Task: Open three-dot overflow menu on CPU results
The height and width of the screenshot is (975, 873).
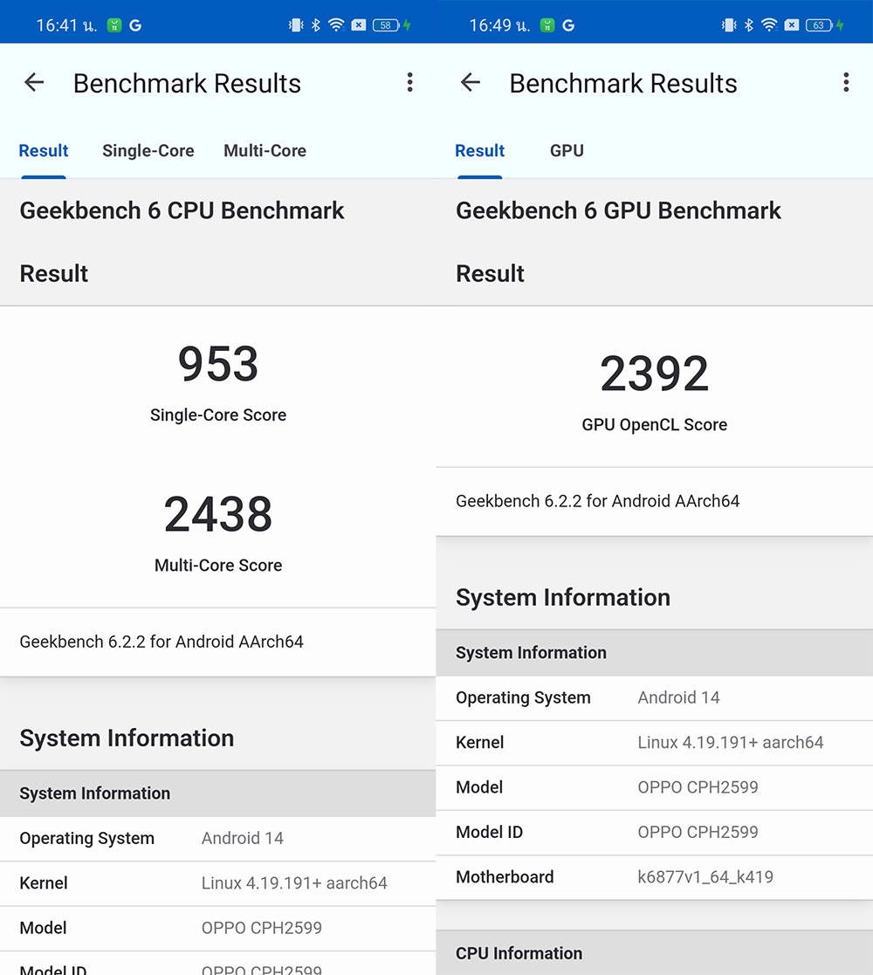Action: point(409,83)
